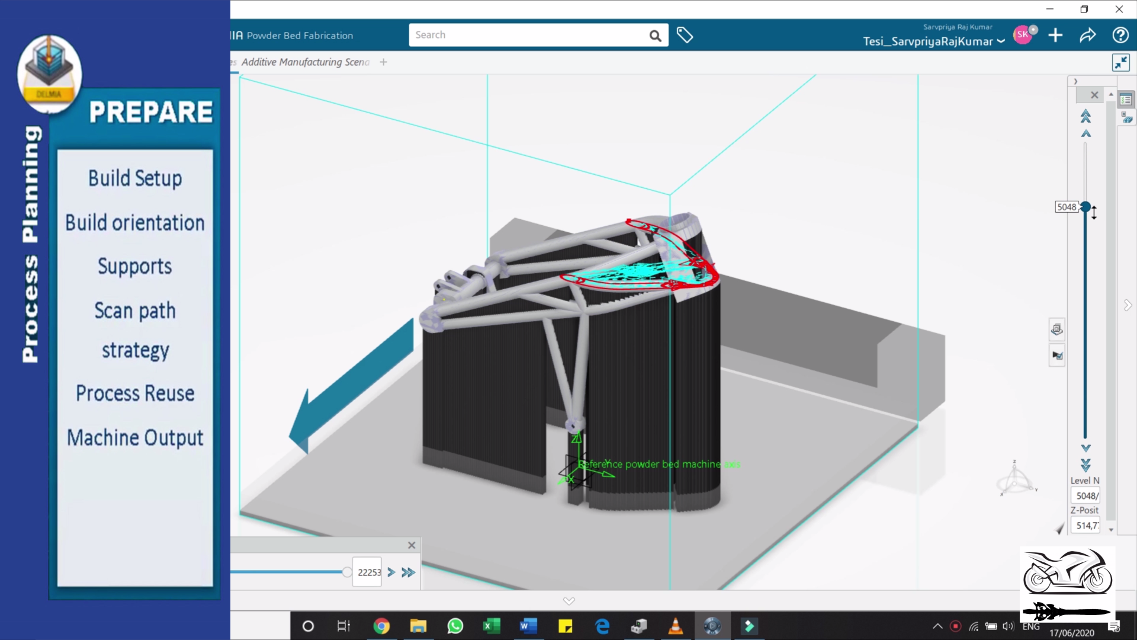Viewport: 1137px width, 640px height.
Task: Open Word from the taskbar
Action: [x=528, y=626]
